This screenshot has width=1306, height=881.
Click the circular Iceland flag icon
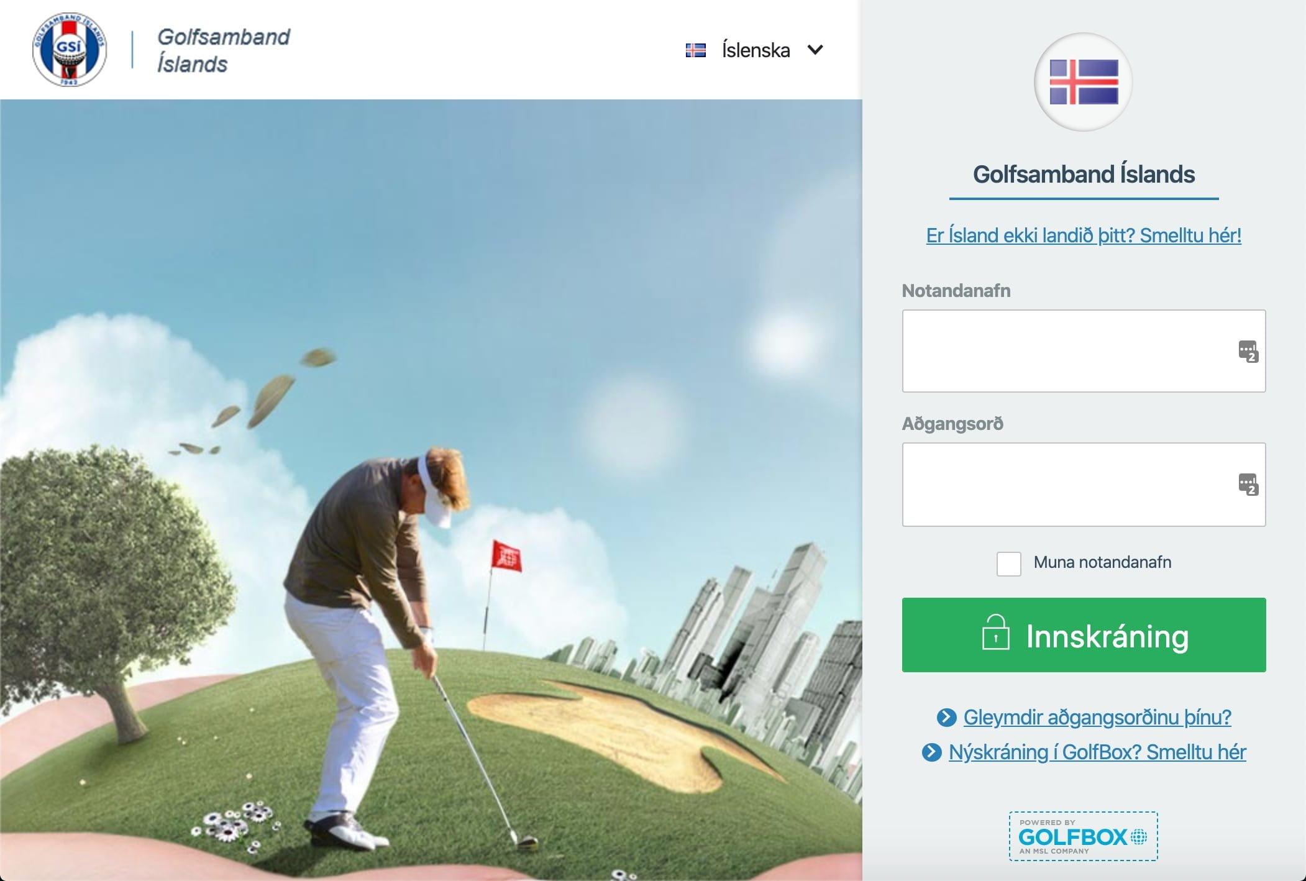click(x=1083, y=82)
